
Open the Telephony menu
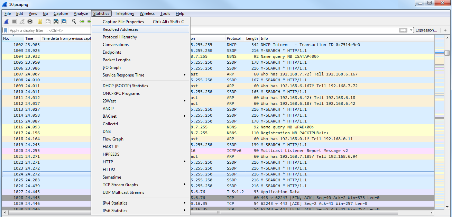124,13
